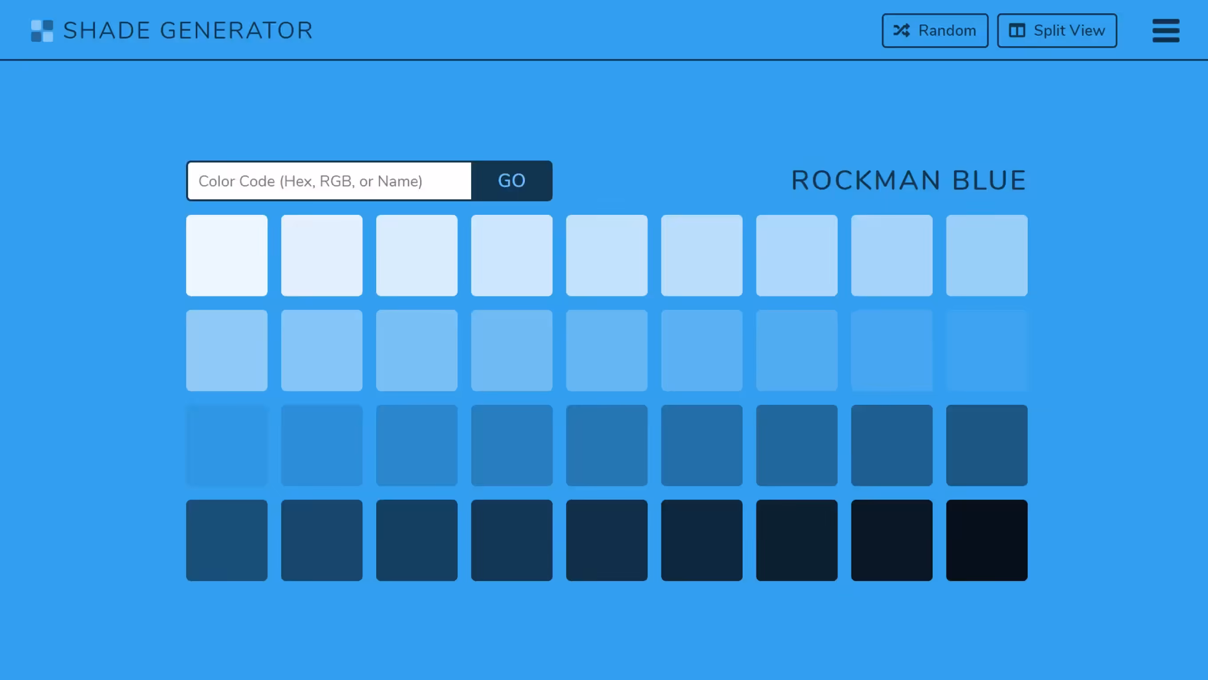Pick the last swatch in the third row
The height and width of the screenshot is (680, 1208).
coord(986,445)
